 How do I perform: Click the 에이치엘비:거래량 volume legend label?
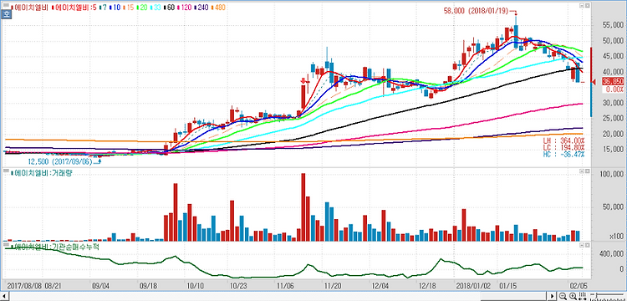(x=43, y=173)
